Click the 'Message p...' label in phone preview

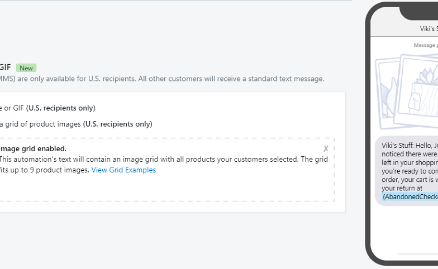pyautogui.click(x=425, y=45)
